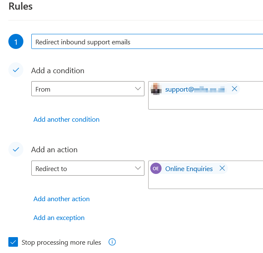The height and width of the screenshot is (253, 263).
Task: Click inside the sender address box
Action: tap(205, 102)
